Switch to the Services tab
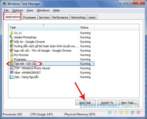Viewport: 147px width, 119px height. (x=44, y=17)
